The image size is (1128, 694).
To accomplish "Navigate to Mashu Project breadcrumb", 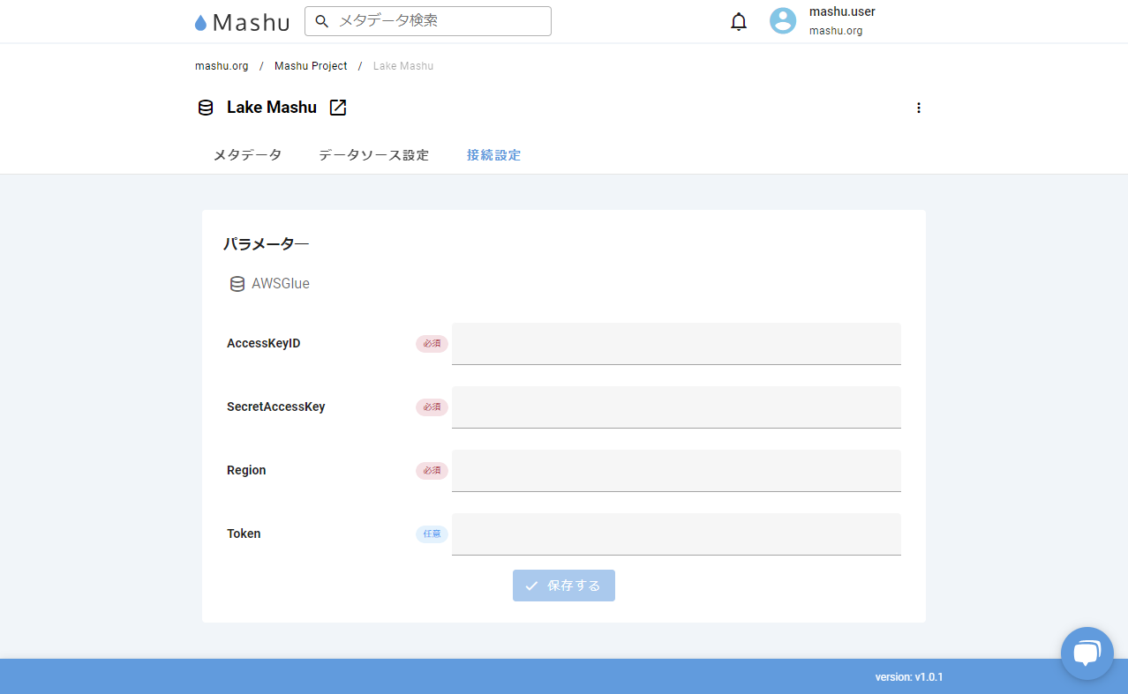I will [x=311, y=66].
